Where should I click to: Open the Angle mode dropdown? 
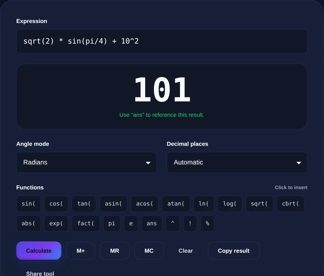[x=86, y=163]
